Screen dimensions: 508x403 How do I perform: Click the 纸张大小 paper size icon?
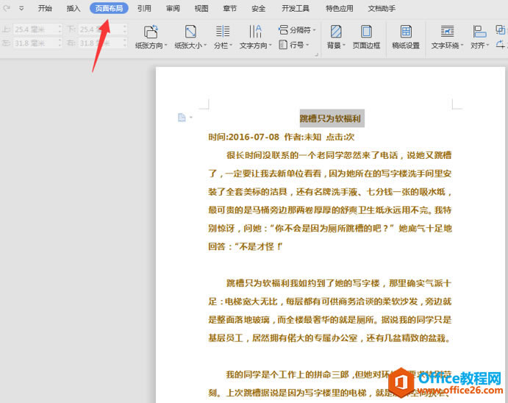pos(190,32)
